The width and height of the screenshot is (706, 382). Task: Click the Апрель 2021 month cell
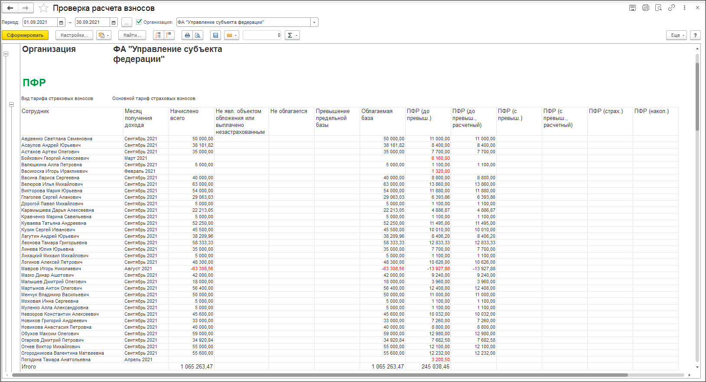tap(138, 360)
